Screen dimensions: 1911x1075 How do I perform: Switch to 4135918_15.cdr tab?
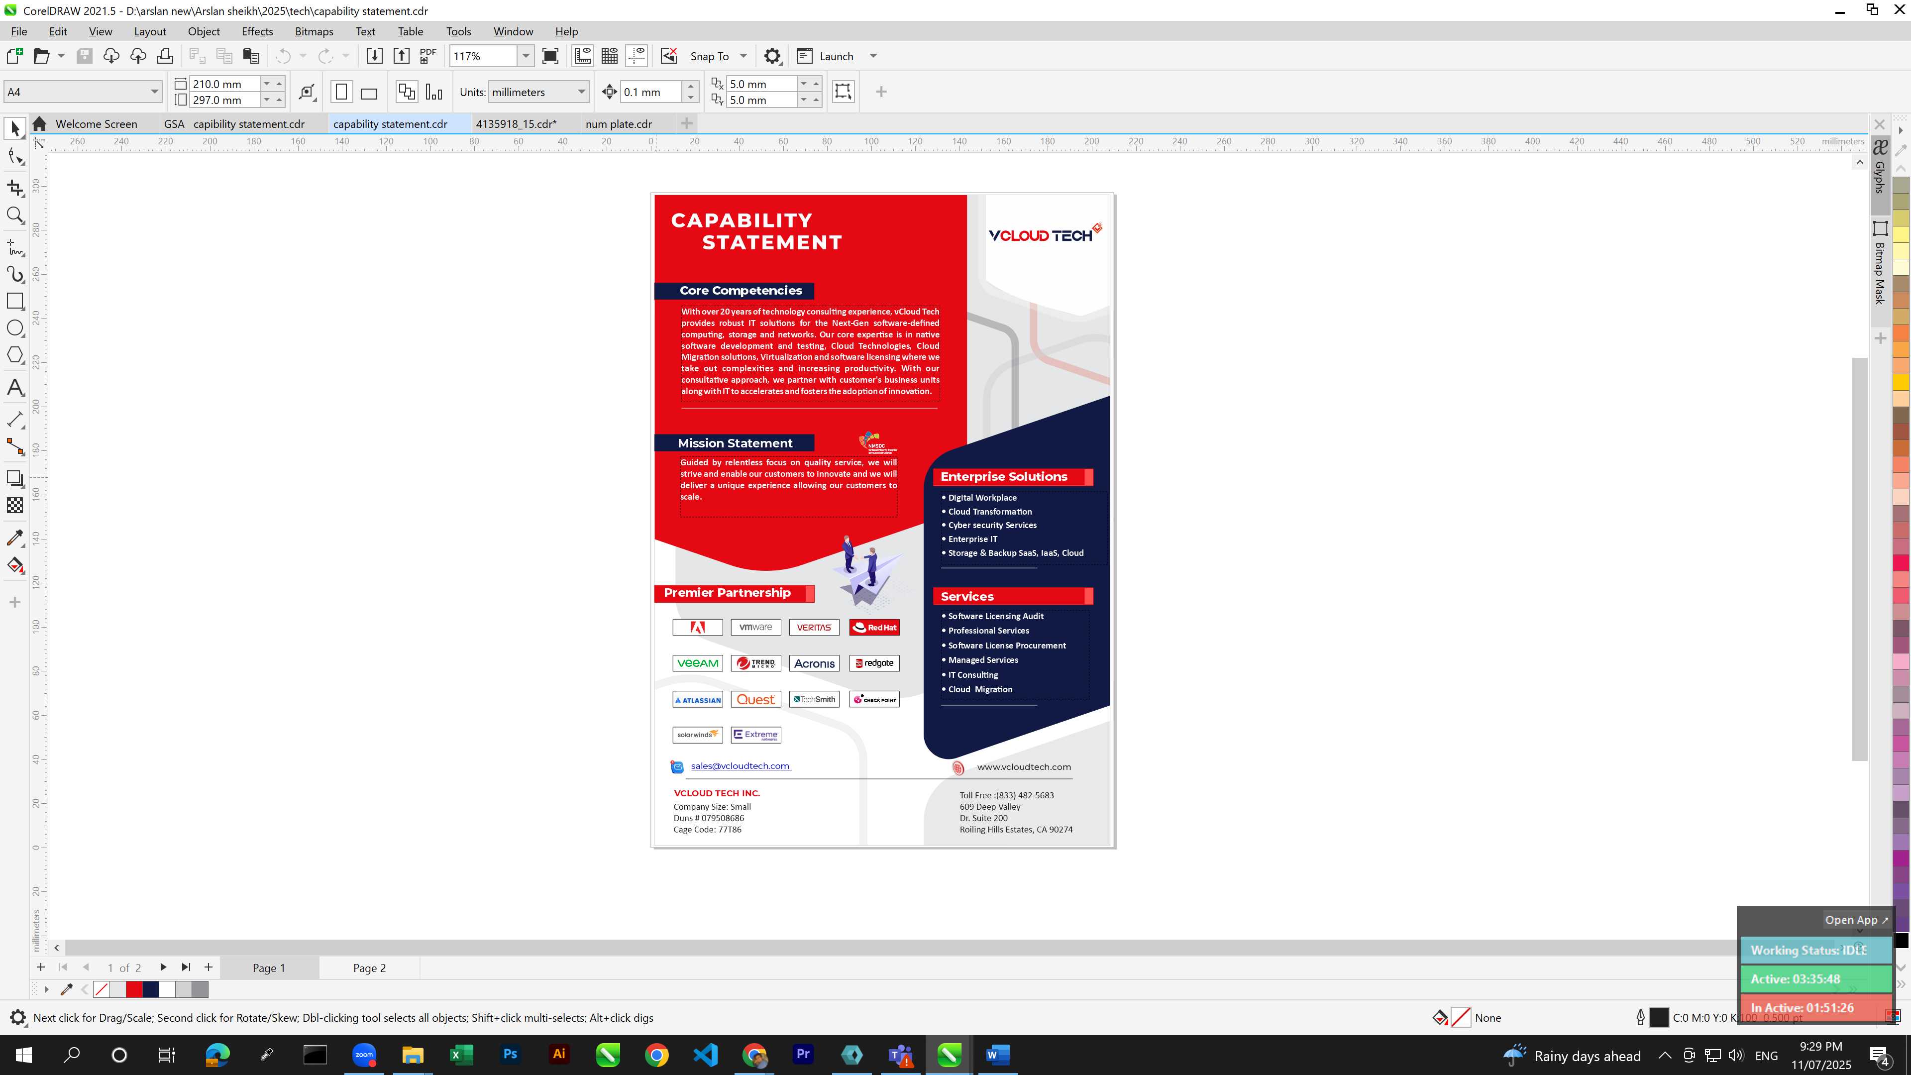(516, 124)
